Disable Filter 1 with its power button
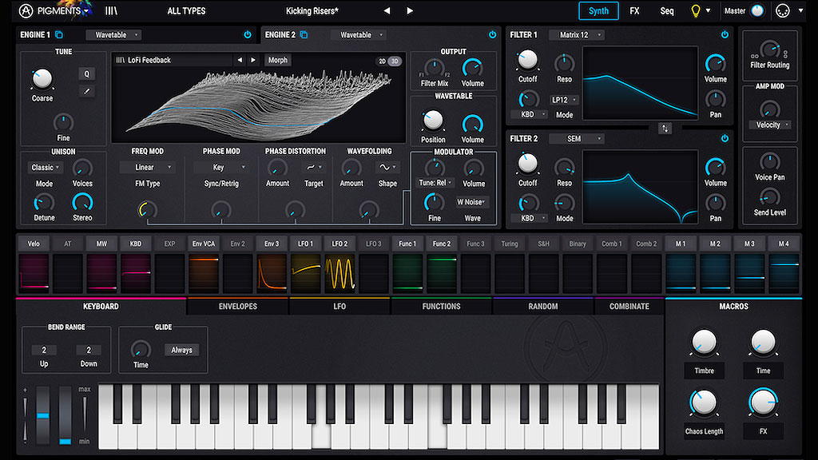Screen dimensions: 818x460 click(x=725, y=35)
